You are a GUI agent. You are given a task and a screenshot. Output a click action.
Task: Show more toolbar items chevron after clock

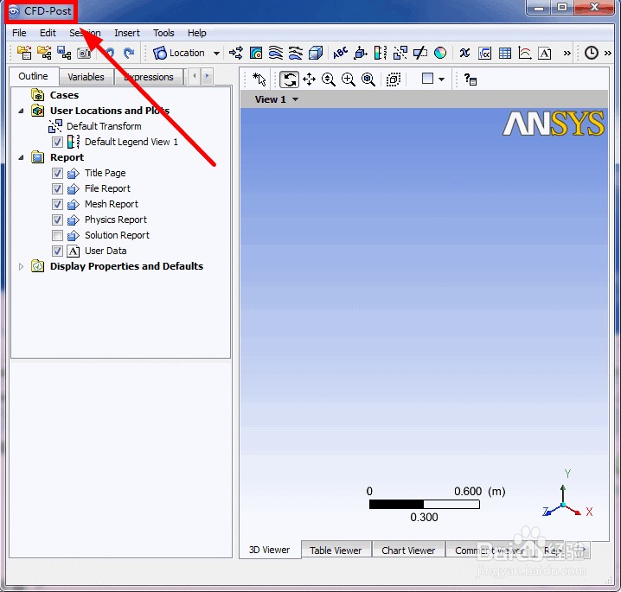point(608,53)
